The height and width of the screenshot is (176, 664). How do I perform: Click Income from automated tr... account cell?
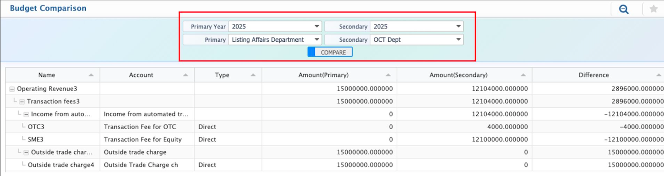pos(146,114)
